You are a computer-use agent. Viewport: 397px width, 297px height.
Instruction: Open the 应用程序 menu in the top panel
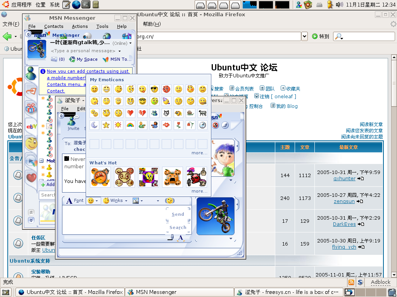tap(21, 5)
